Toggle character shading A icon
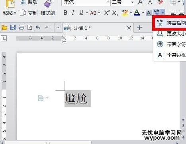The image size is (186, 144). 149,13
